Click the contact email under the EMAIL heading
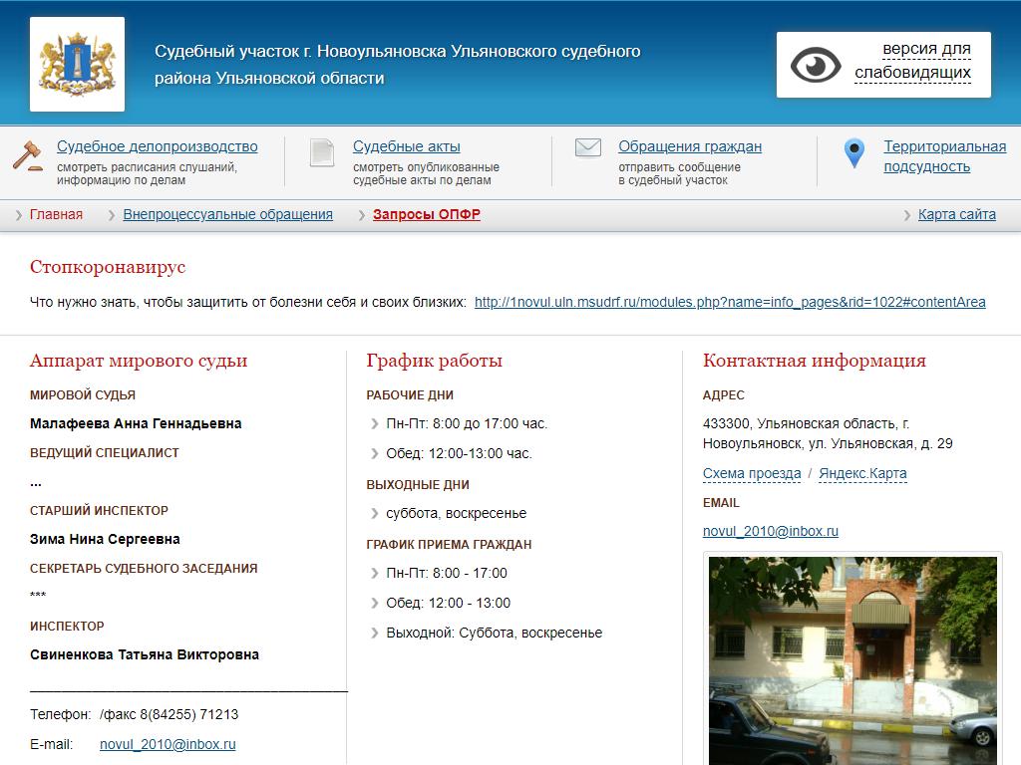Image resolution: width=1021 pixels, height=765 pixels. click(x=770, y=531)
